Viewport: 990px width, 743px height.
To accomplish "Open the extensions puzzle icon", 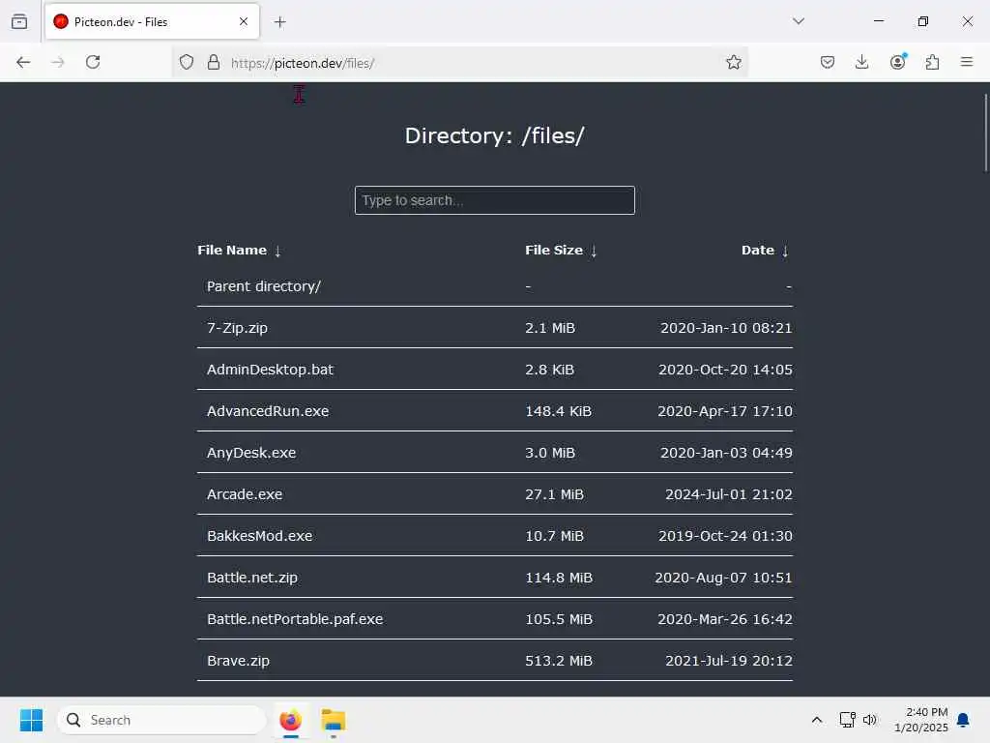I will click(932, 62).
